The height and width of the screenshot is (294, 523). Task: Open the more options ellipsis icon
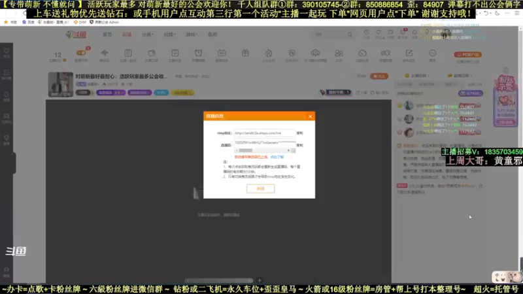point(432,53)
